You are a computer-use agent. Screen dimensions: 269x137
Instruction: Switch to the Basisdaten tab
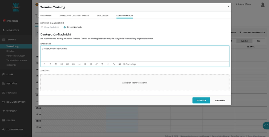tap(46, 16)
